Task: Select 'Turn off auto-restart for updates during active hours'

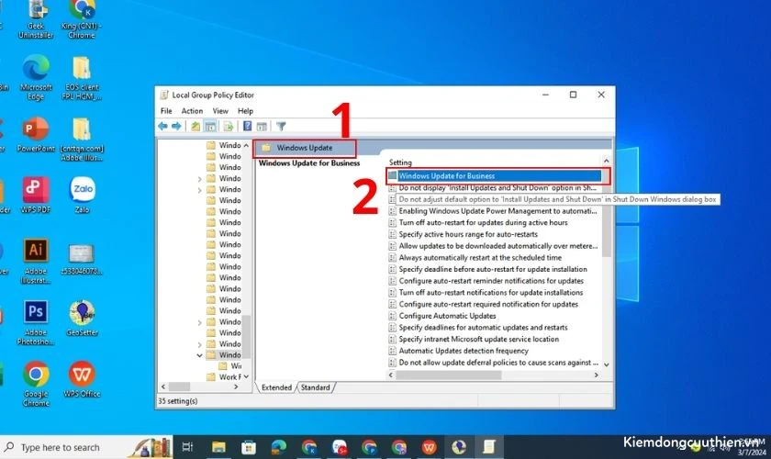Action: click(x=478, y=223)
